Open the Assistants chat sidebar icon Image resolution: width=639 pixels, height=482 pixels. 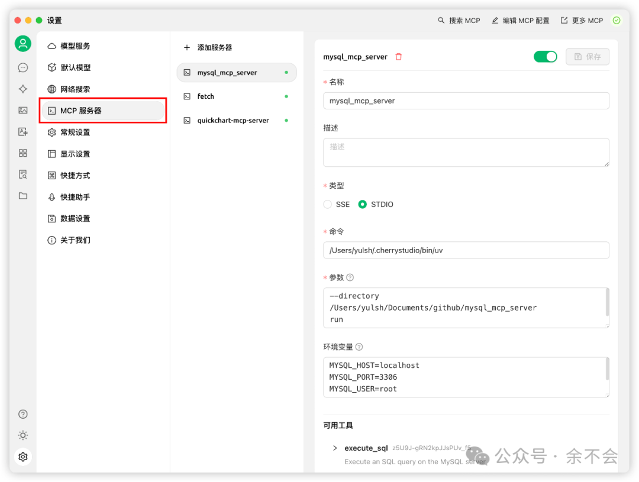point(22,67)
